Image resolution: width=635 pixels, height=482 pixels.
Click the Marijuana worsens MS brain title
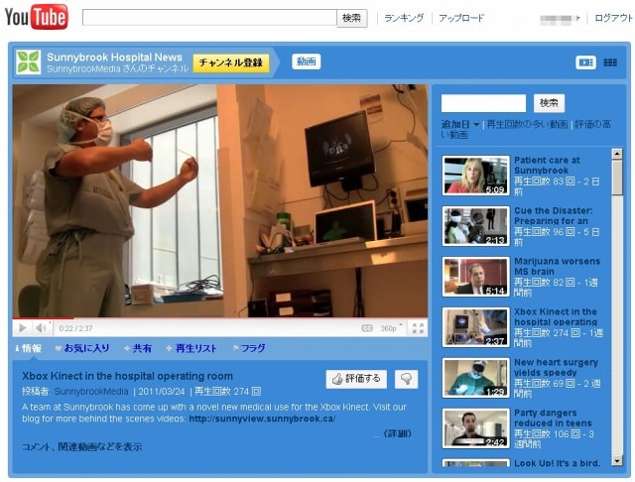(557, 267)
